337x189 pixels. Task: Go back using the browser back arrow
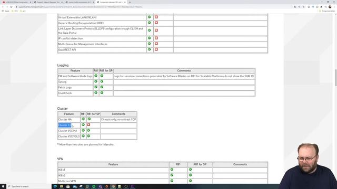point(3,7)
